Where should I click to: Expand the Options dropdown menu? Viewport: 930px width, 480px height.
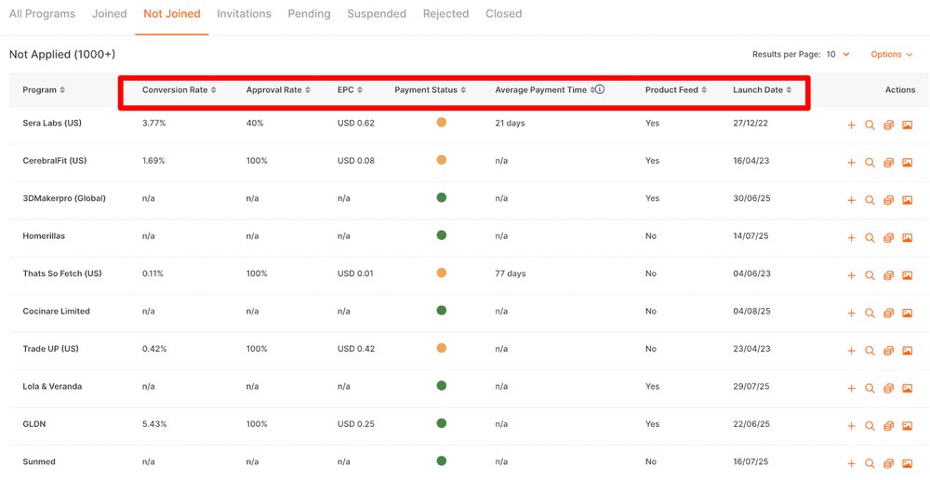click(x=891, y=55)
